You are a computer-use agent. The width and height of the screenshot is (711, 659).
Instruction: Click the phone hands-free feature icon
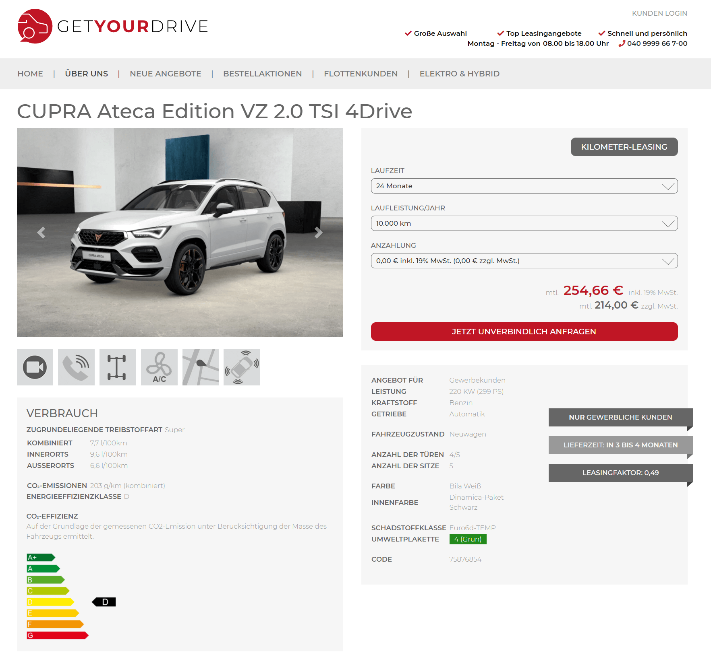[76, 367]
